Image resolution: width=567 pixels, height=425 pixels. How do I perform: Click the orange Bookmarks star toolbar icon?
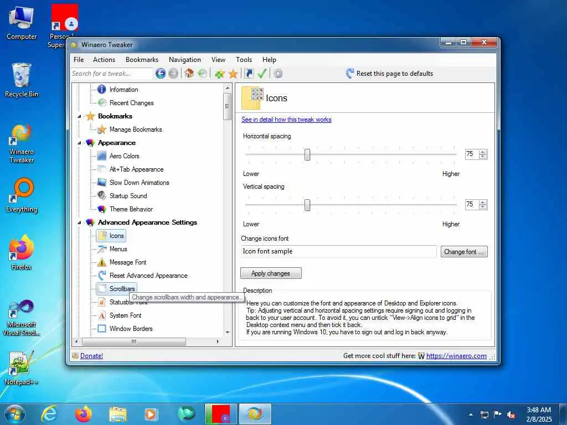[x=233, y=74]
